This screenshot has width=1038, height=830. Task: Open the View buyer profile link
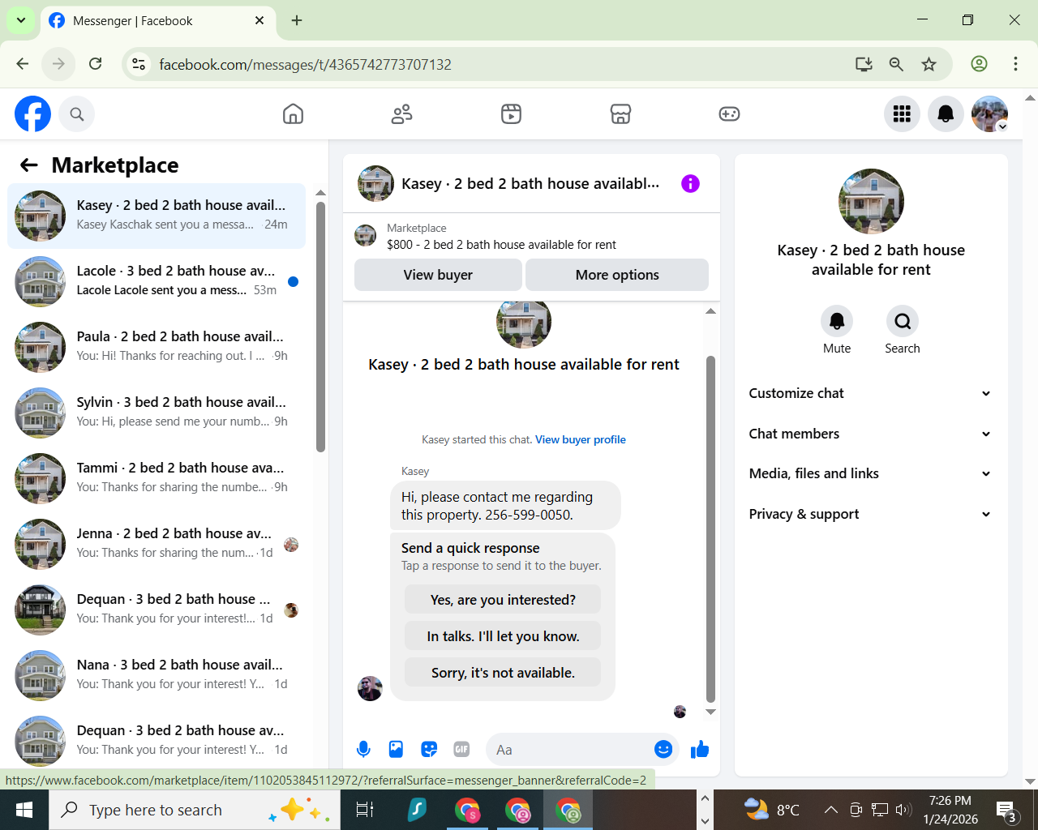click(581, 439)
